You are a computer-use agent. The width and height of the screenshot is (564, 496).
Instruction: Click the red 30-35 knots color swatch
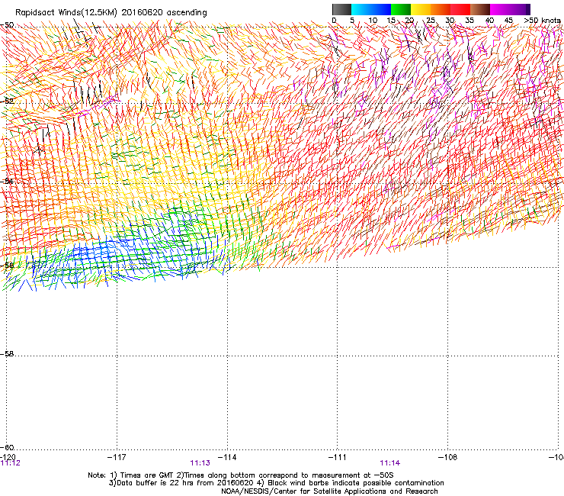click(x=460, y=9)
